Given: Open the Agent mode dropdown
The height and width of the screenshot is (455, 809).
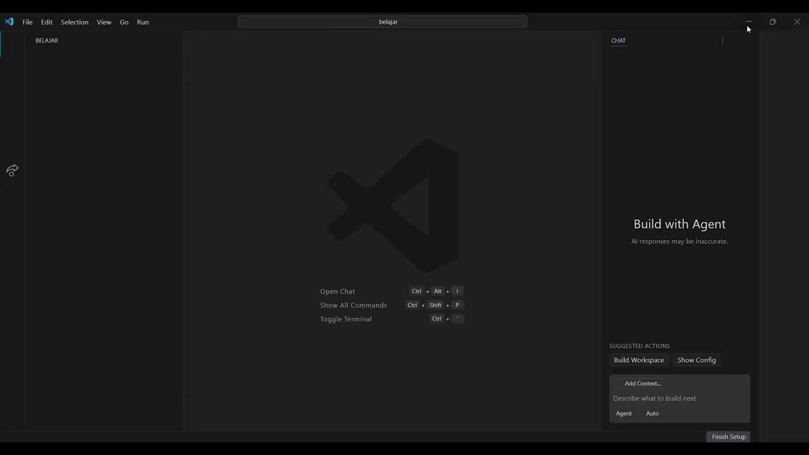Looking at the screenshot, I should (x=624, y=413).
